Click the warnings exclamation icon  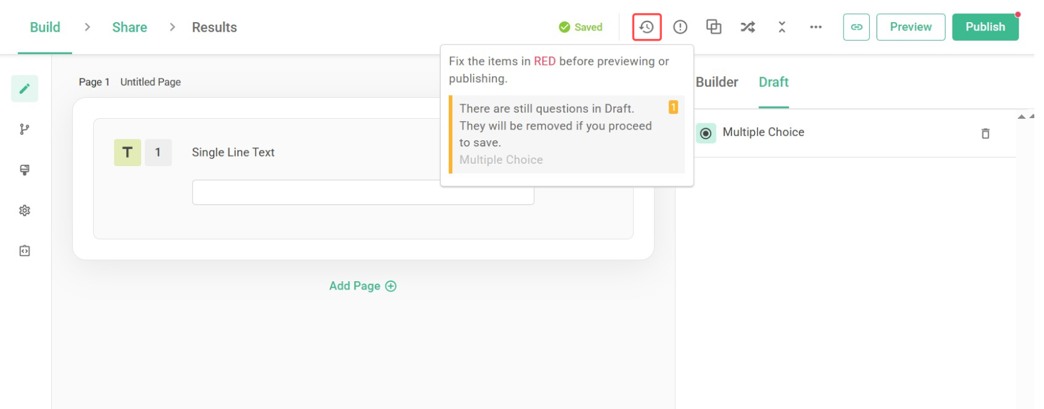[x=680, y=27]
